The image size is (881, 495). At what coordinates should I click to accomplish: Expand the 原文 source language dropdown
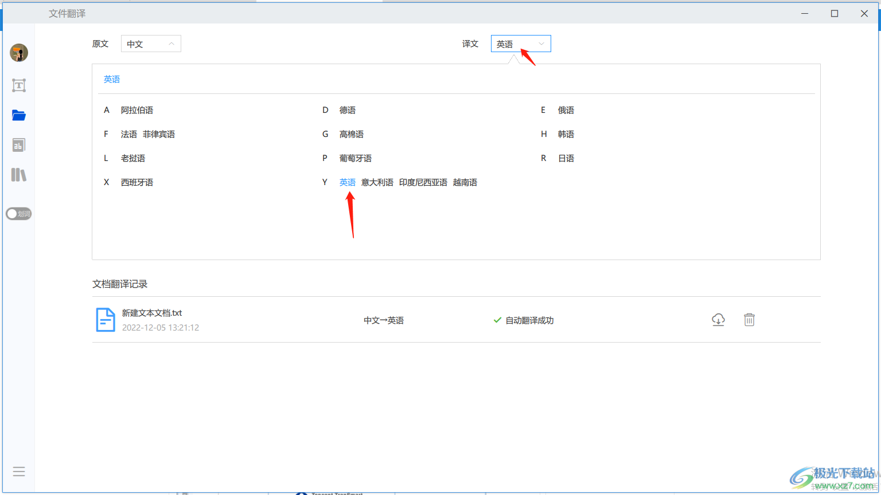[151, 44]
